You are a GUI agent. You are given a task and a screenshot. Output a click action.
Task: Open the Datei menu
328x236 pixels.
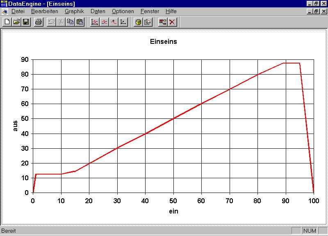point(18,11)
